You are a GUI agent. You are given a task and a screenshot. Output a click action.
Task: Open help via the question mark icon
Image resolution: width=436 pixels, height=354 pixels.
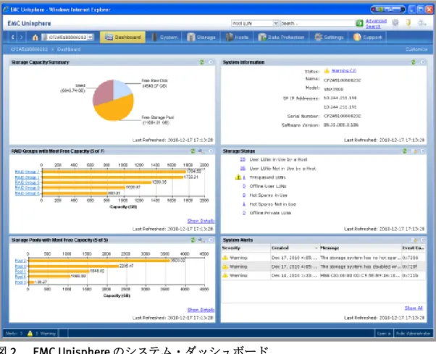coord(422,22)
